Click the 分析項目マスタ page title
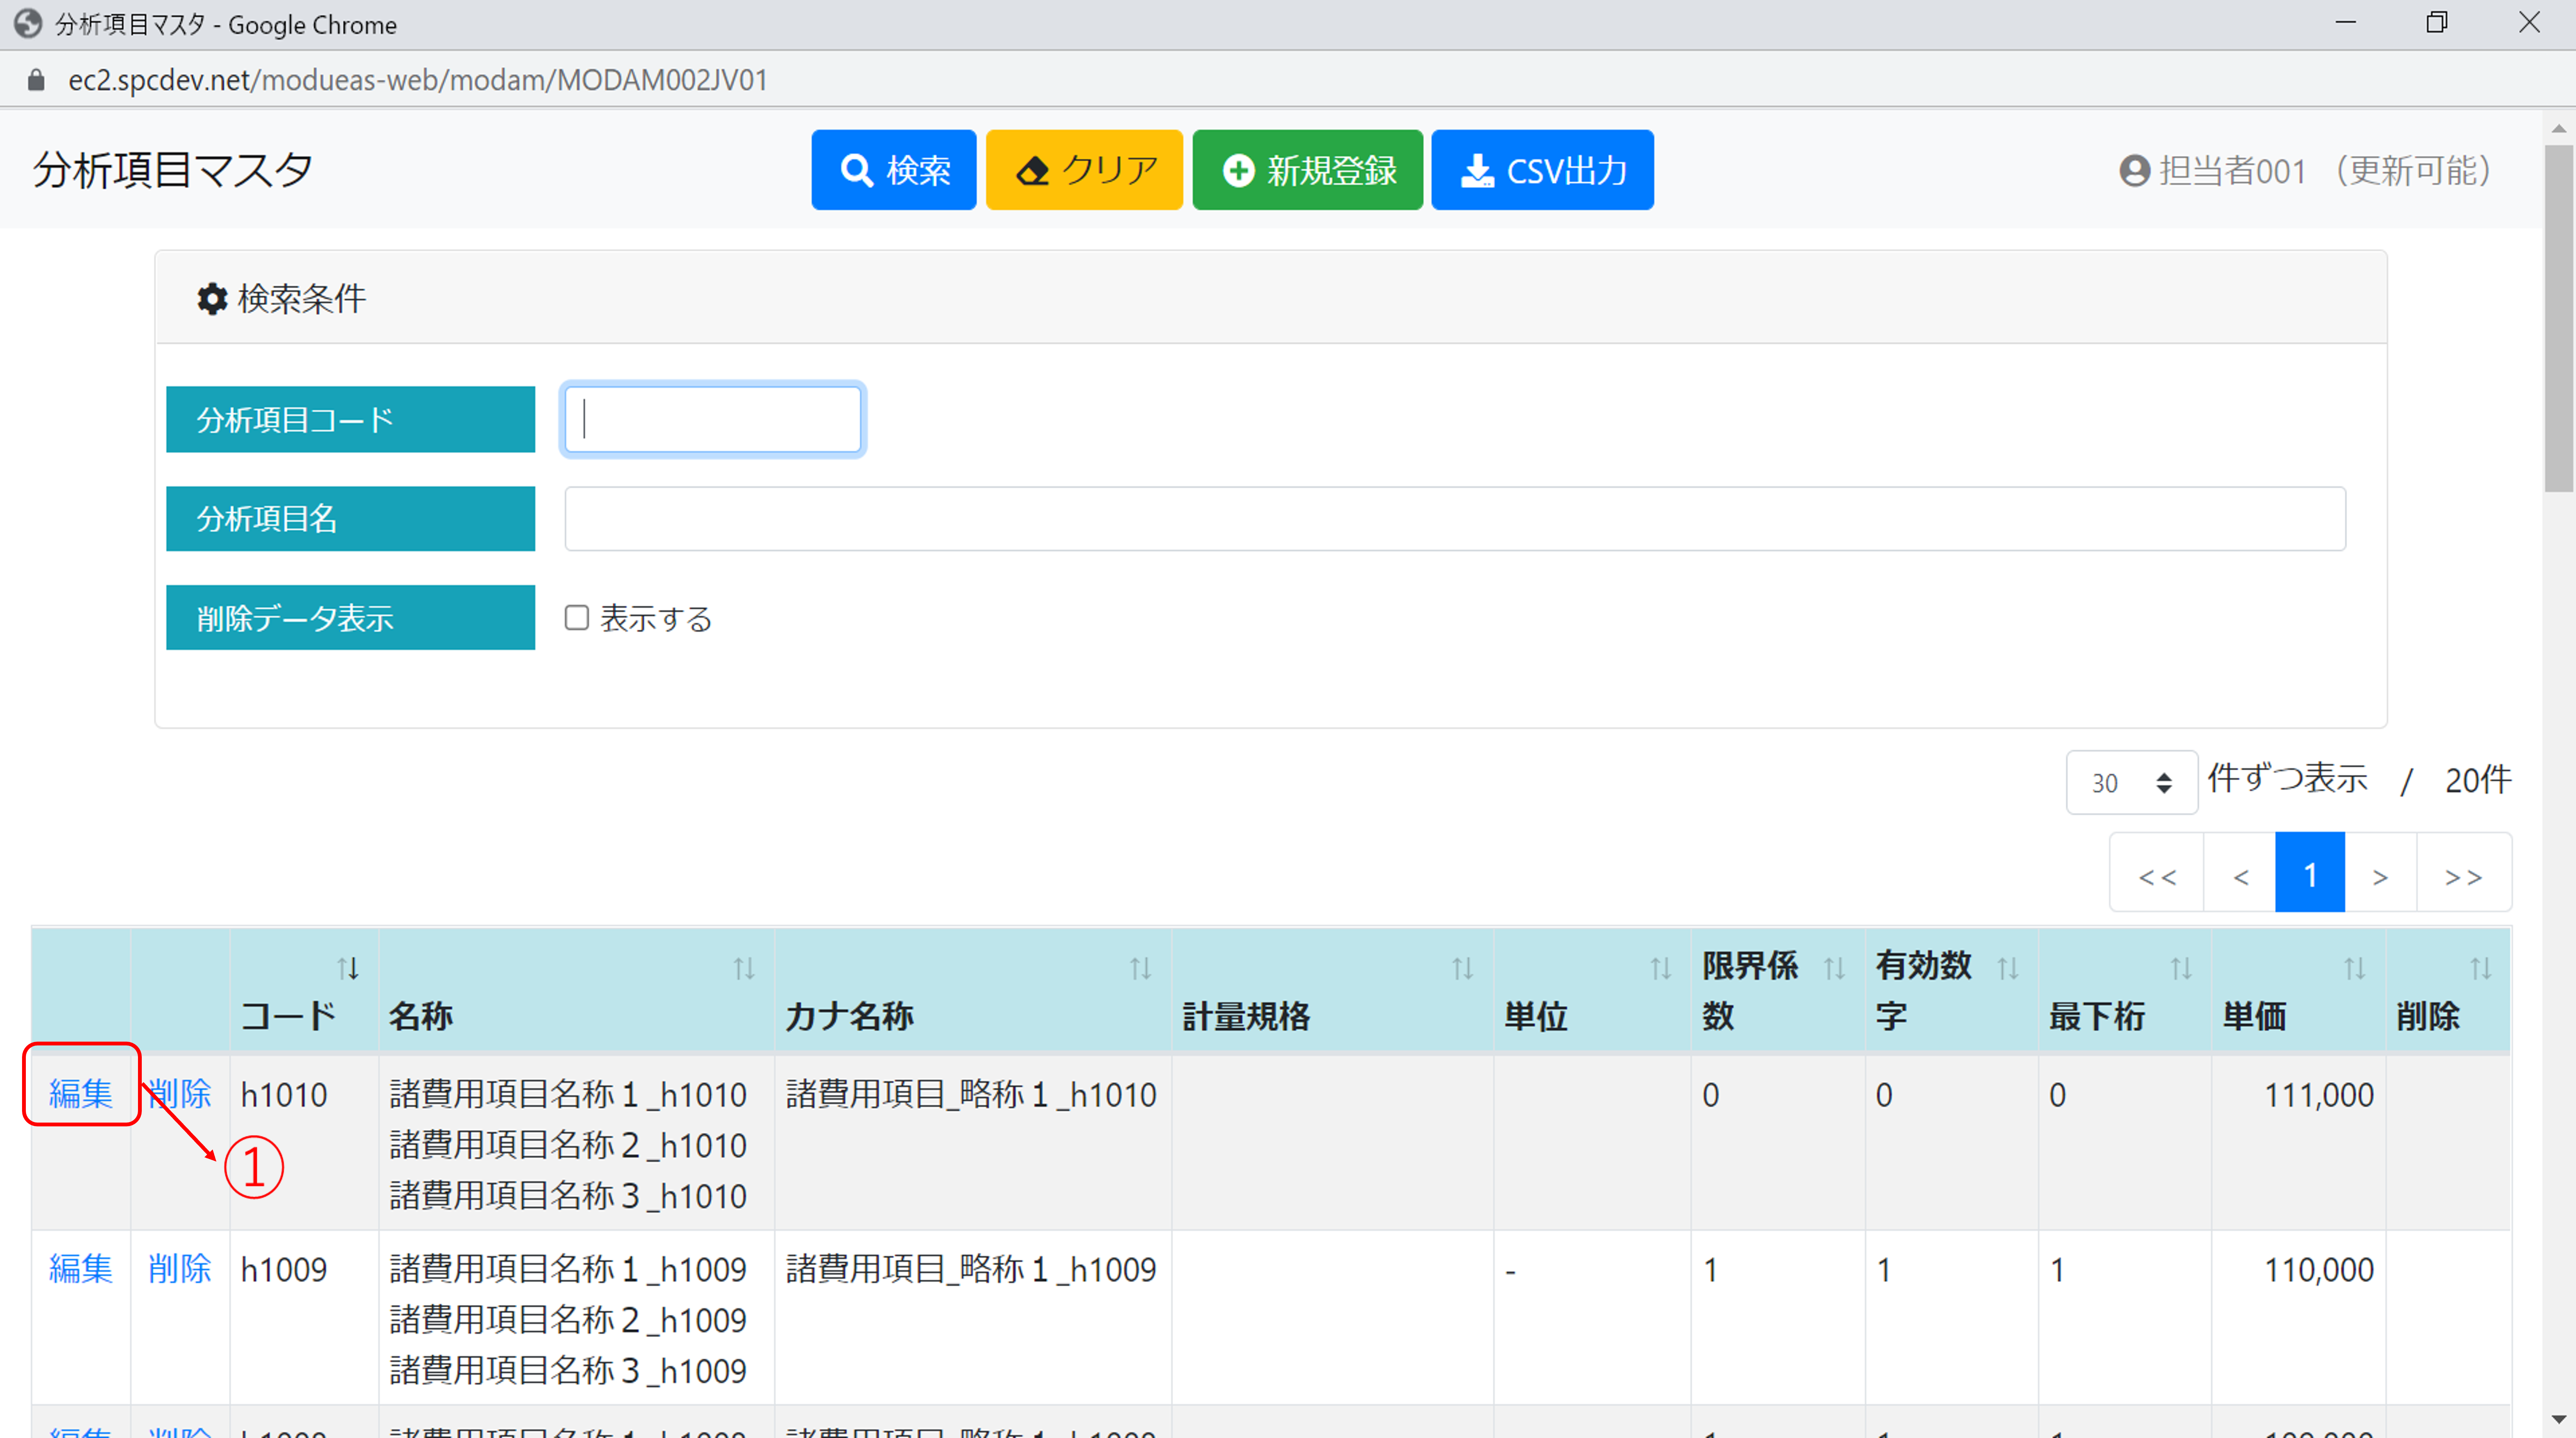 point(173,170)
